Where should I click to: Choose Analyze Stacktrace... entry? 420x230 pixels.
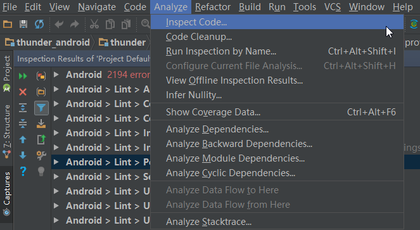(277, 222)
